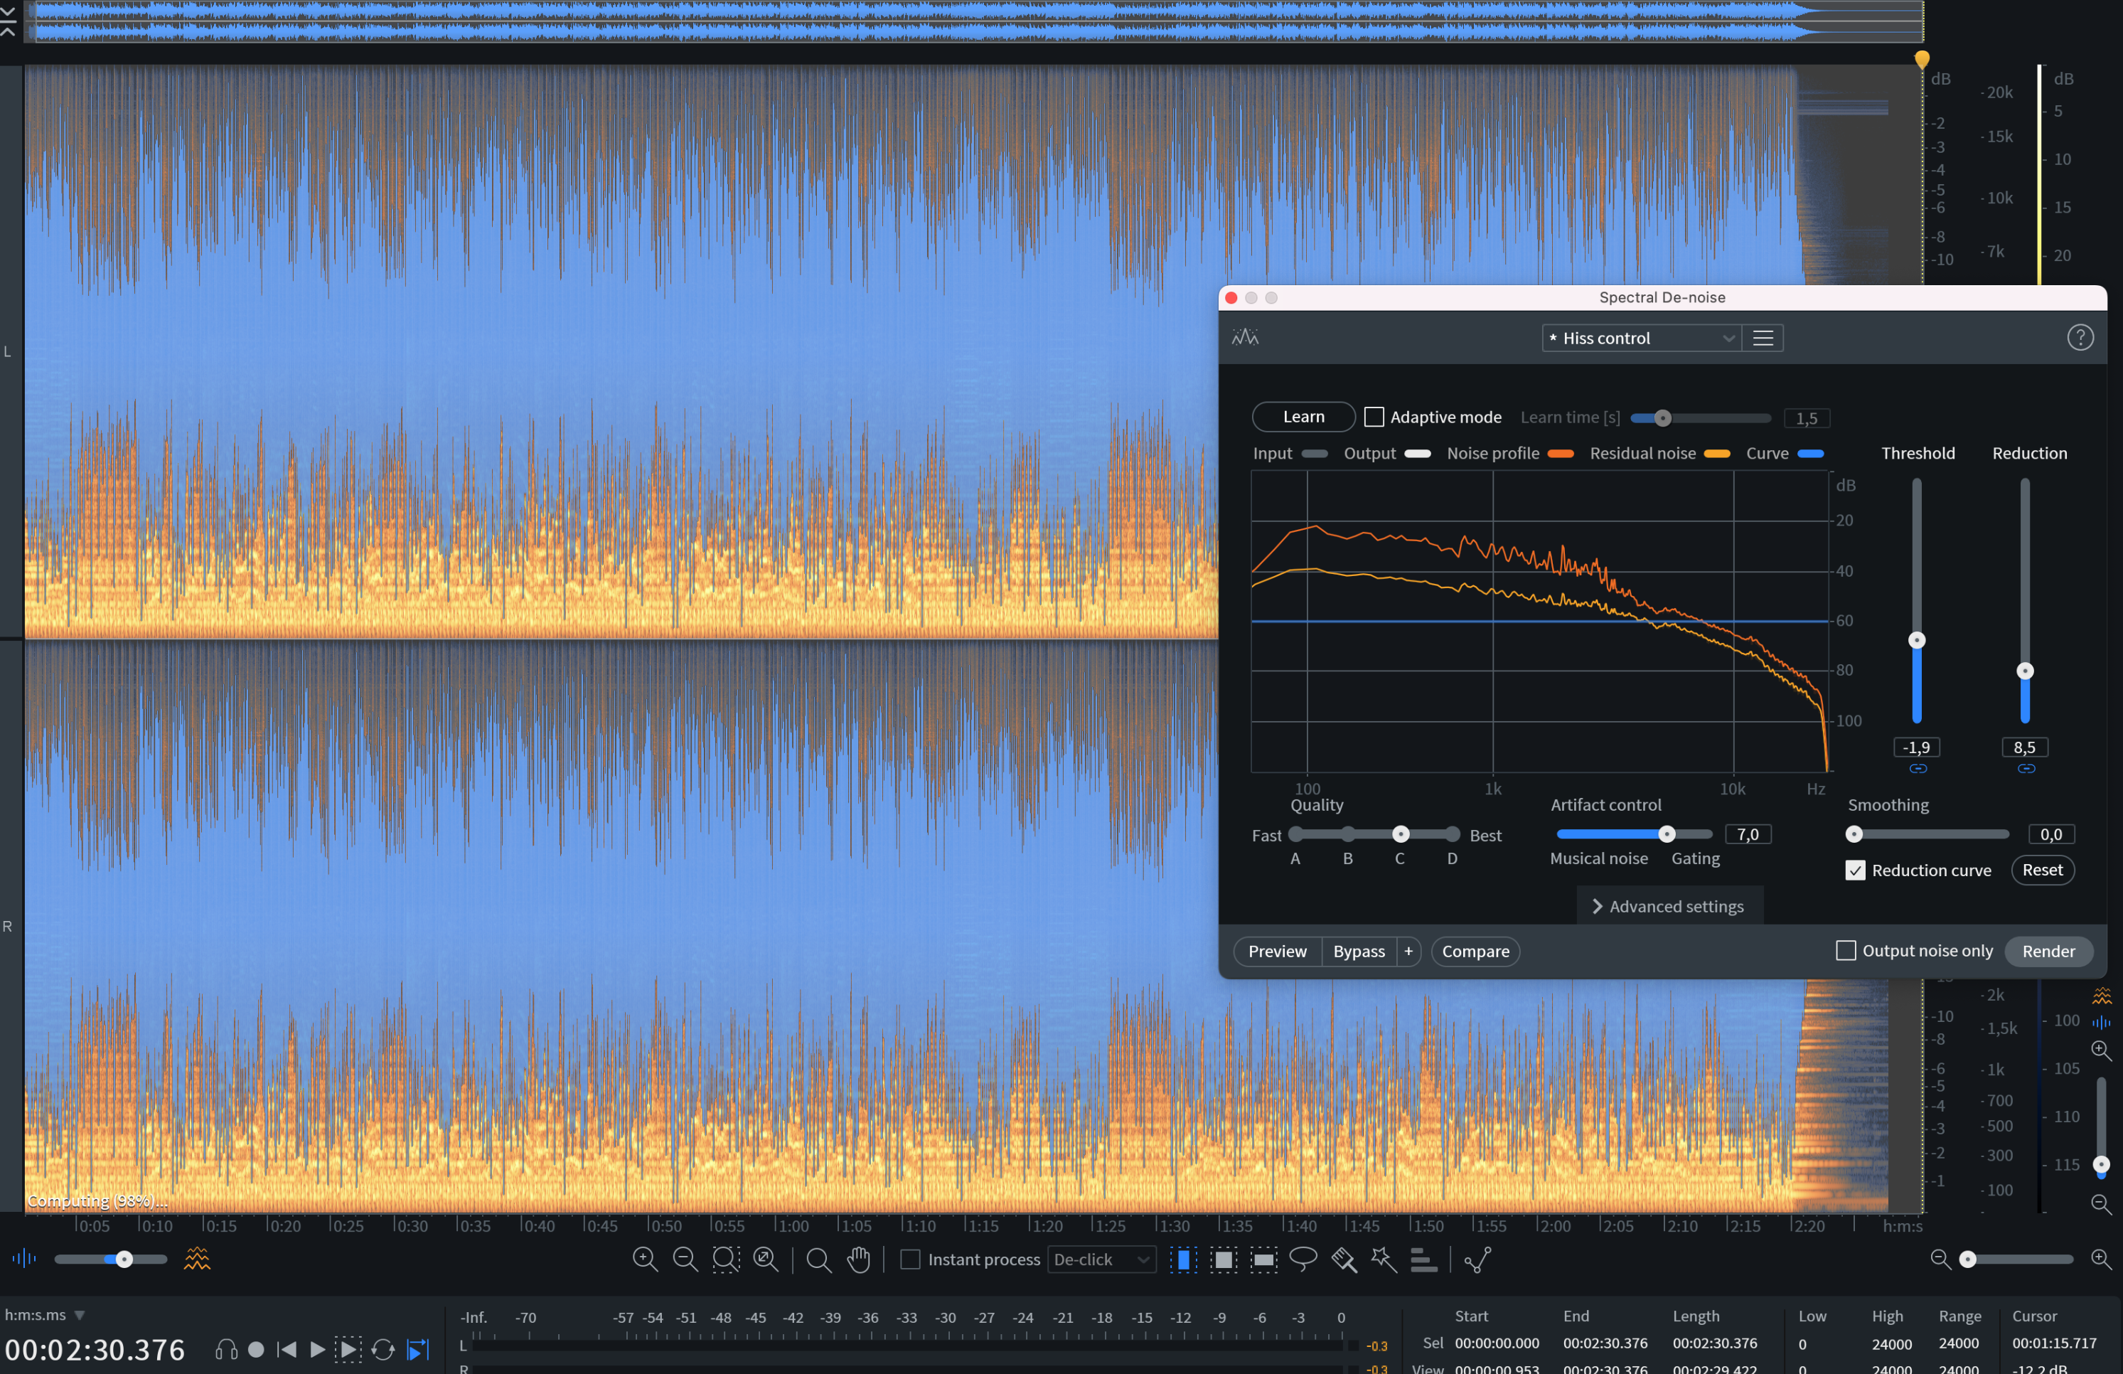Click the Bypass button

coord(1359,951)
